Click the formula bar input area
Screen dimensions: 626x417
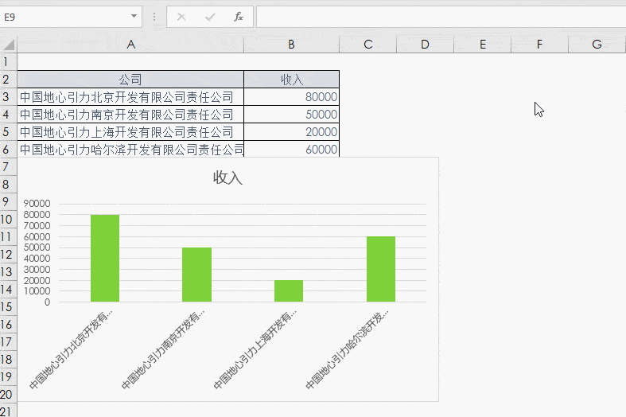pyautogui.click(x=437, y=17)
